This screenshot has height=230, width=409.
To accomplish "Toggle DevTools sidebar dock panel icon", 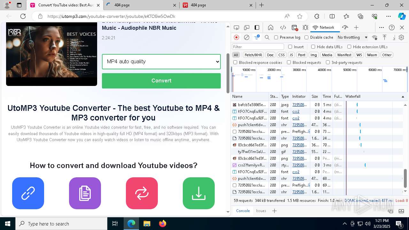I will pos(257,27).
